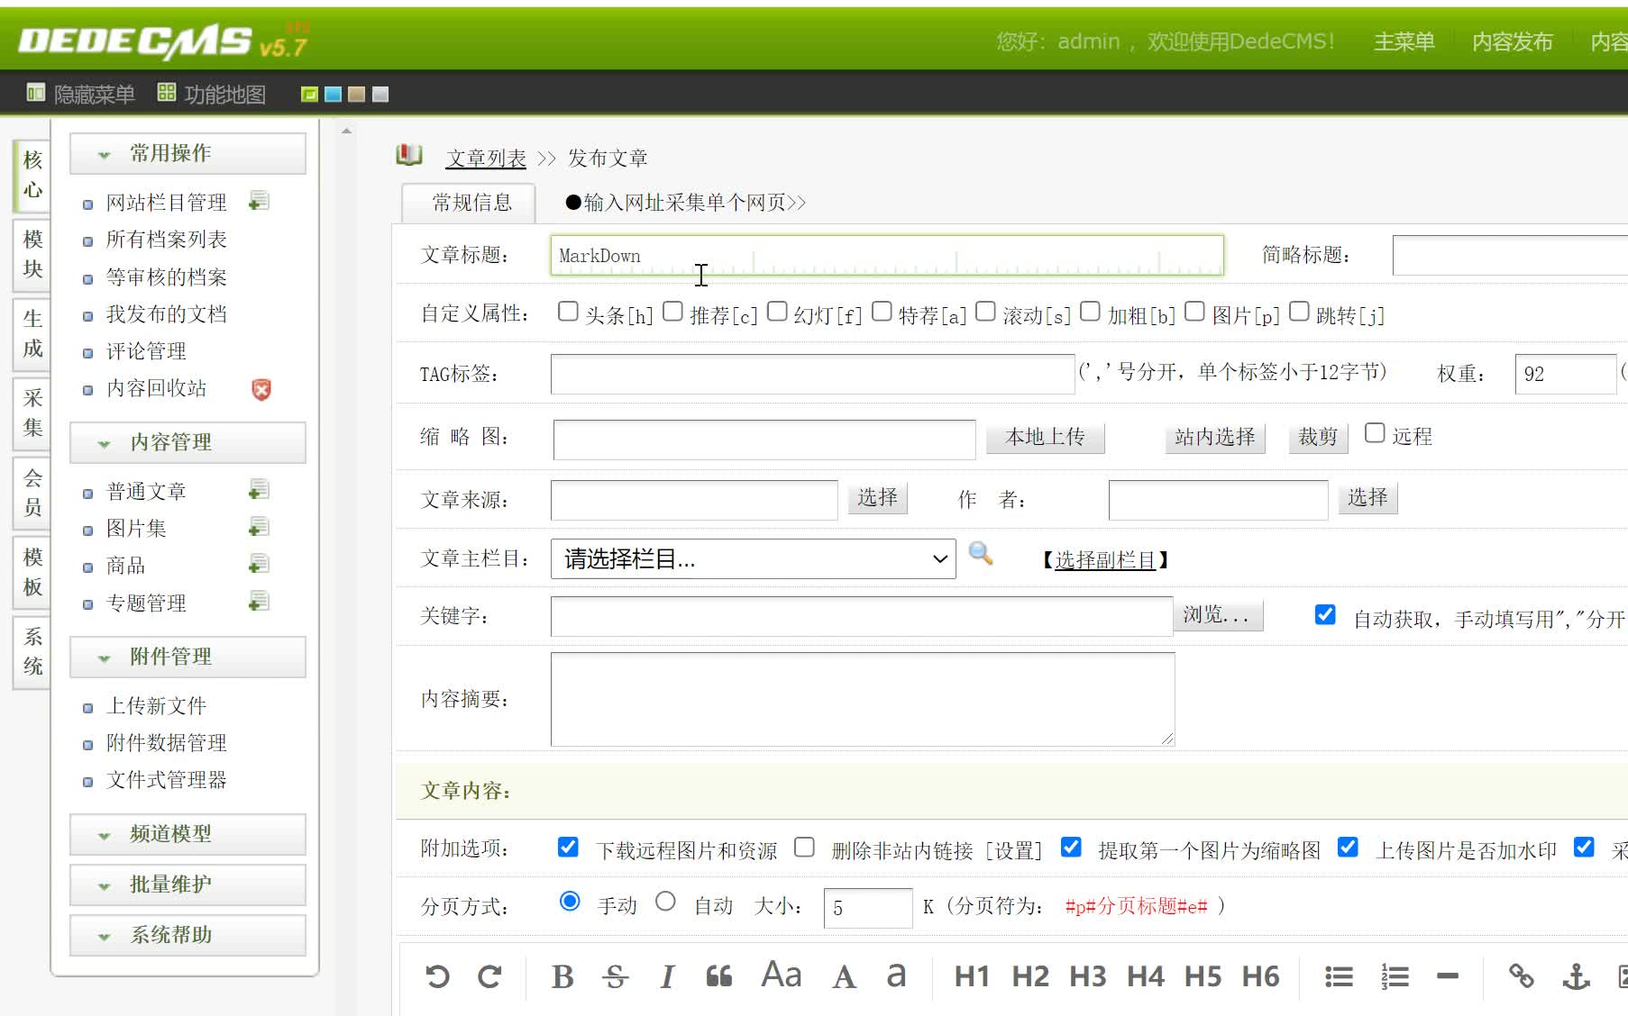The height and width of the screenshot is (1016, 1628).
Task: Insert an H6 heading
Action: click(x=1261, y=976)
